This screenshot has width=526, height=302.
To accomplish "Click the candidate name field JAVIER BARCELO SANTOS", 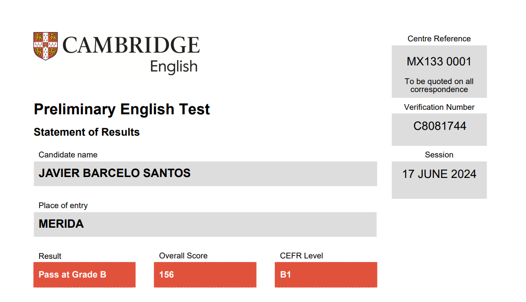I will [205, 174].
